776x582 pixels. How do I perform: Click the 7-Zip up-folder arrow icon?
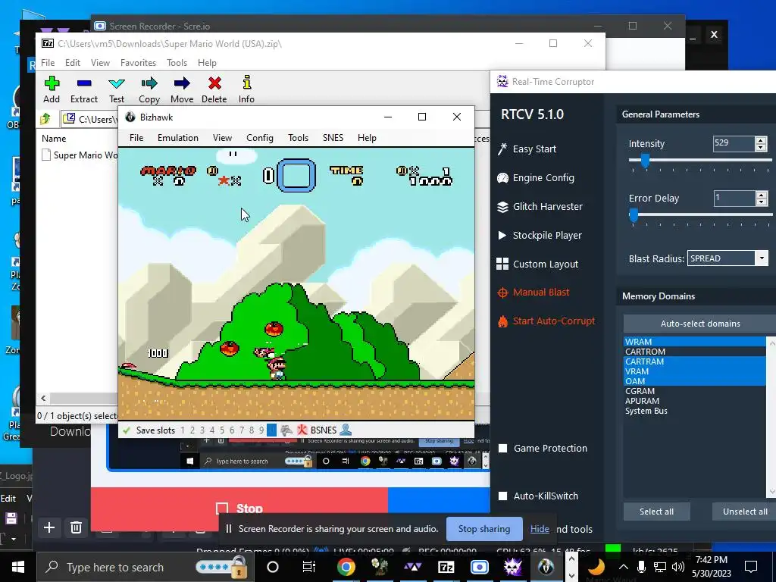pos(45,119)
